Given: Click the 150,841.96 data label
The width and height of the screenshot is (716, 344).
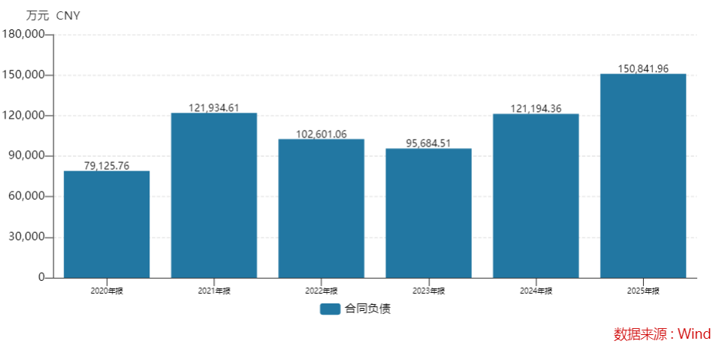Looking at the screenshot, I should click(x=643, y=68).
